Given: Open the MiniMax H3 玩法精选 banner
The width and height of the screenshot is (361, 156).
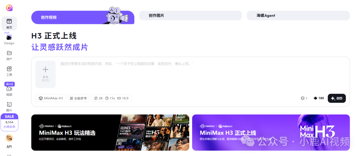Looking at the screenshot, I should pyautogui.click(x=110, y=133).
